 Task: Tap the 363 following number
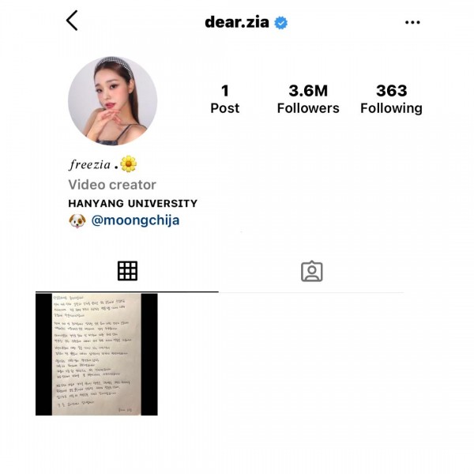pos(392,90)
